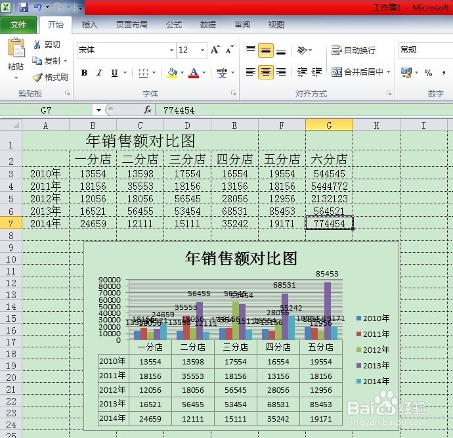Screen dimensions: 453x438
Task: Open the 合并后居中 dropdown arrow
Action: coord(388,72)
